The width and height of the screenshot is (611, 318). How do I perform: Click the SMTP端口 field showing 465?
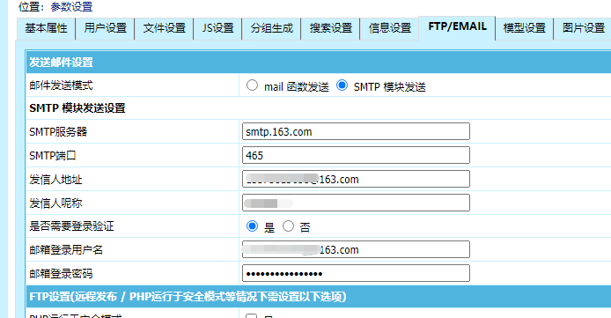pos(356,155)
